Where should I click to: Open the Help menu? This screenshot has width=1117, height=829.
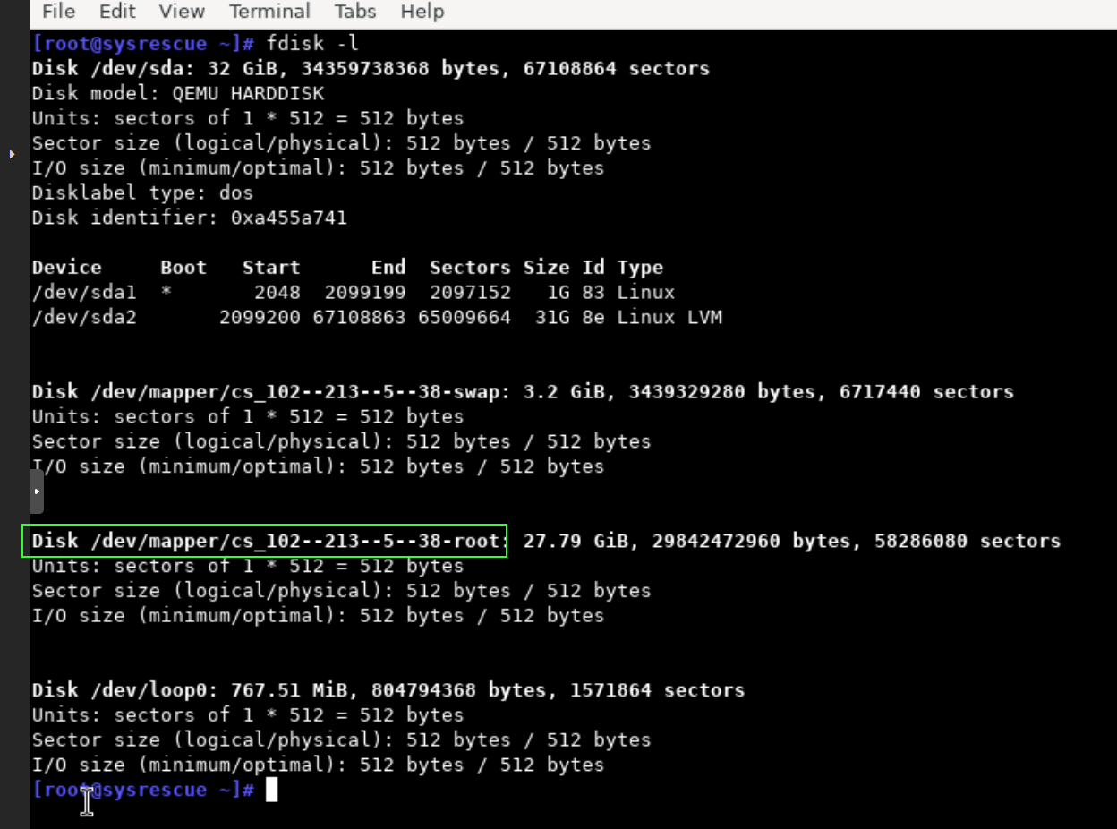pos(422,12)
